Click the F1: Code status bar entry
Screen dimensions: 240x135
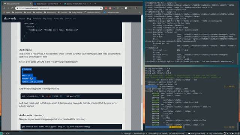pyautogui.click(x=124, y=133)
